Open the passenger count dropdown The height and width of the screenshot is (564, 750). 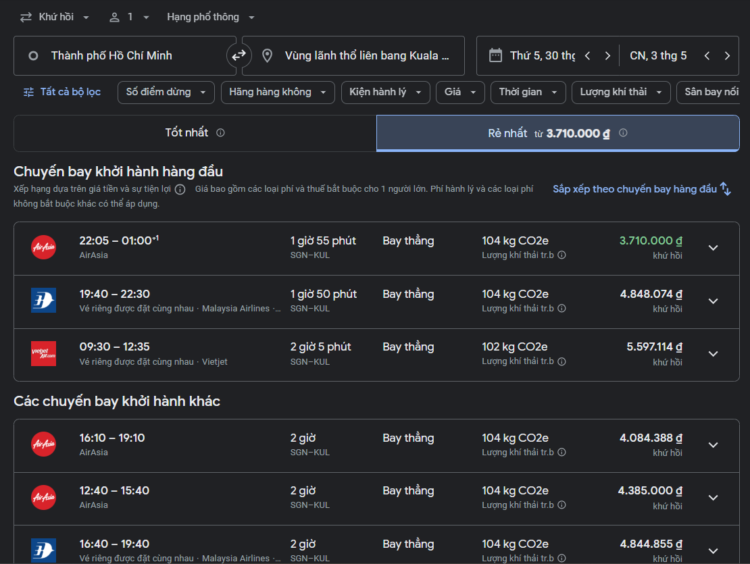coord(130,17)
